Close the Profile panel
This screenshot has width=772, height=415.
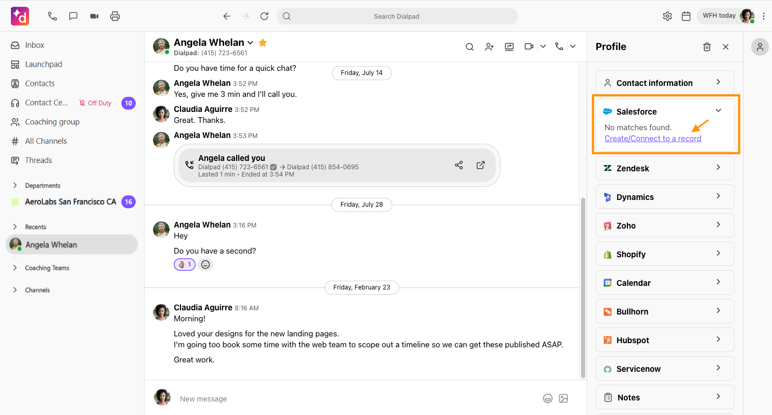726,47
